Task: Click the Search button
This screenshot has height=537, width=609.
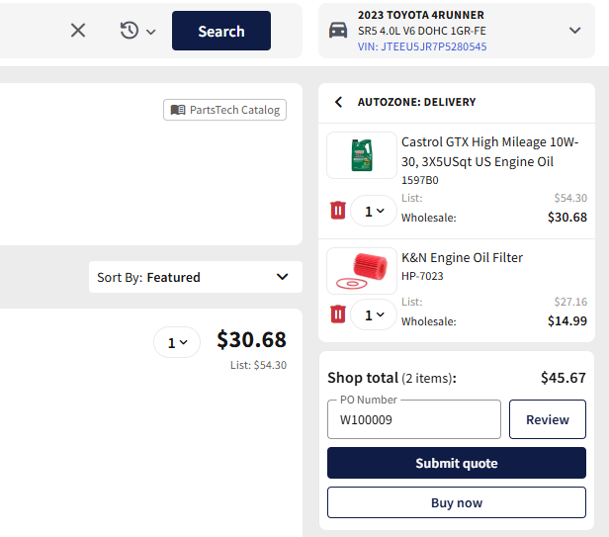Action: click(221, 31)
